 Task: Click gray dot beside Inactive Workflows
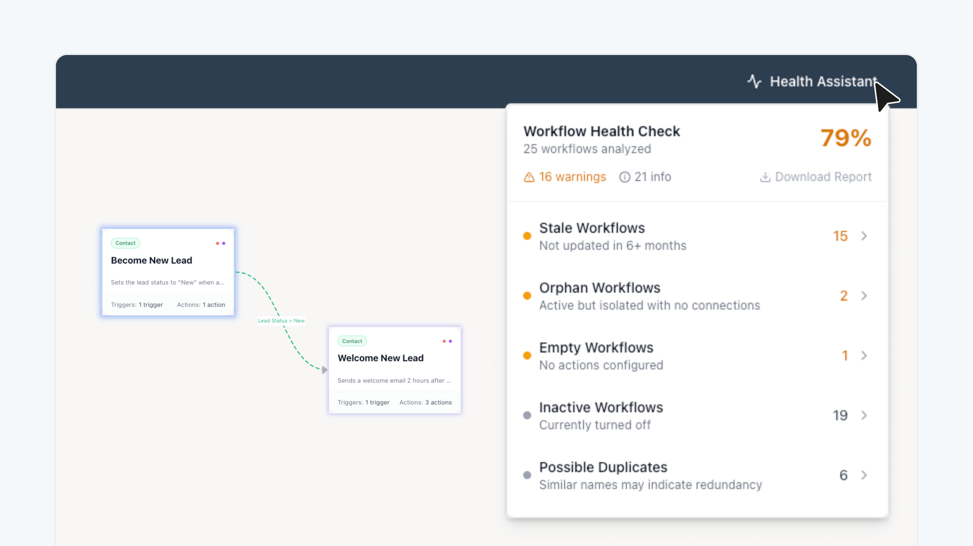tap(527, 415)
